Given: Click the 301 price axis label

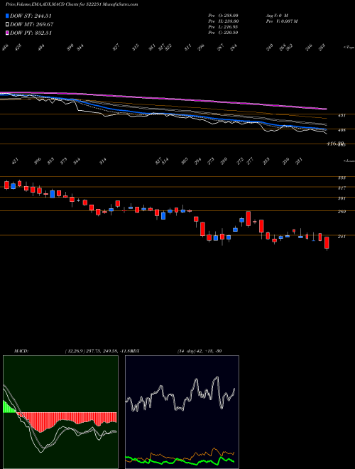Looking at the screenshot, I should (x=342, y=198).
